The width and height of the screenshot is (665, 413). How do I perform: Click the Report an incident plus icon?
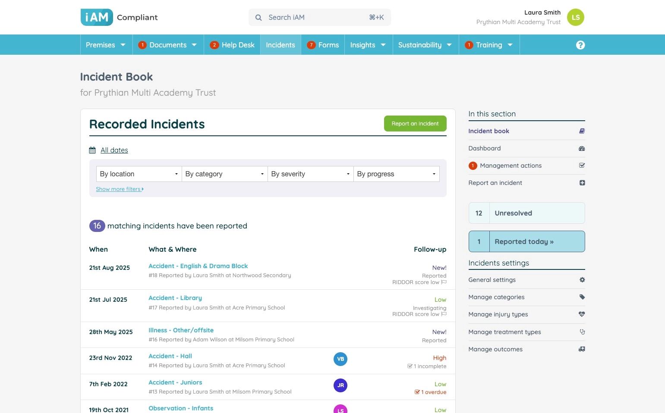point(582,183)
